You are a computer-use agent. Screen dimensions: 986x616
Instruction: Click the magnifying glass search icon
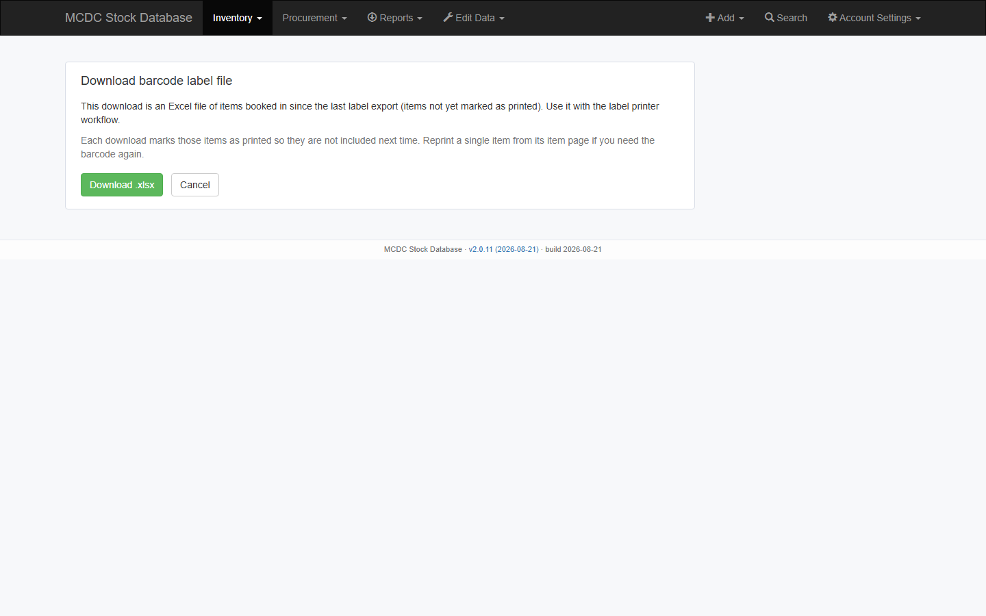770,17
